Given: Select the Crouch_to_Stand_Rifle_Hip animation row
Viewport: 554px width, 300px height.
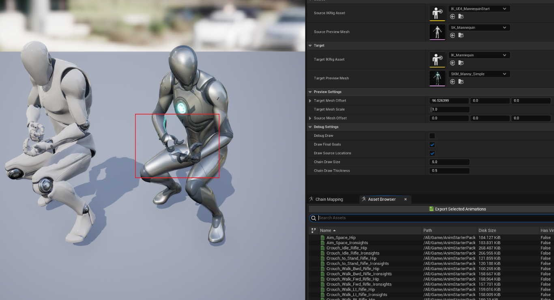Looking at the screenshot, I should click(431, 258).
